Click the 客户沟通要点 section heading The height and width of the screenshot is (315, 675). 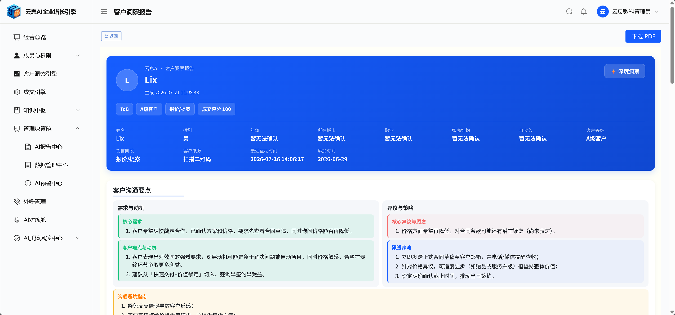[132, 190]
